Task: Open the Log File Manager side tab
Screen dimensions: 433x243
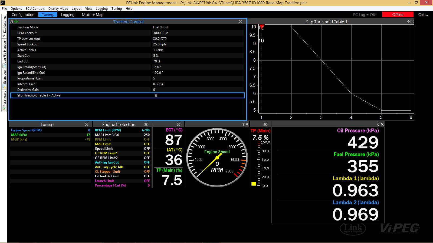Action: tap(4, 54)
